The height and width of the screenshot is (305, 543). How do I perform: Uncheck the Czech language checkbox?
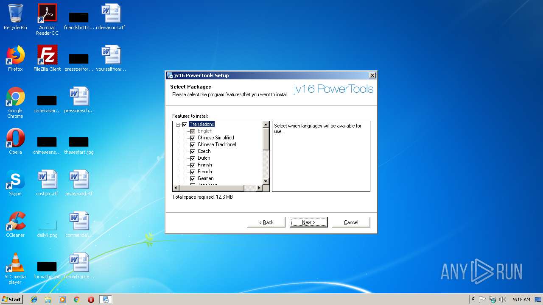coord(193,152)
